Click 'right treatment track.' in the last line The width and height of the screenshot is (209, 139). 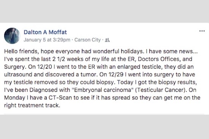click(32, 106)
